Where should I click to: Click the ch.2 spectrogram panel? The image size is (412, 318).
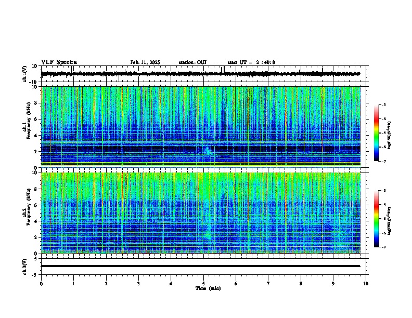(201, 213)
